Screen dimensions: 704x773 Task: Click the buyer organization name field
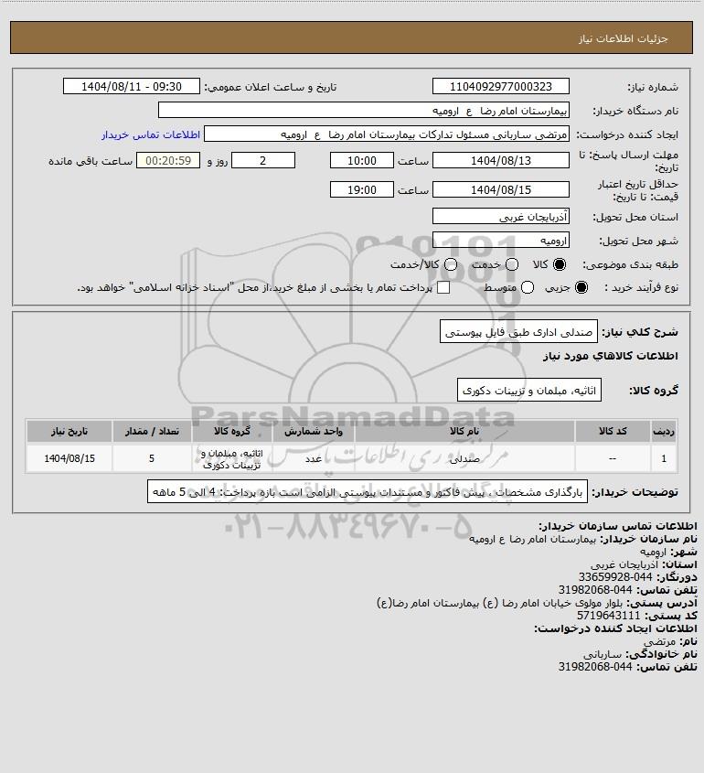[364, 111]
